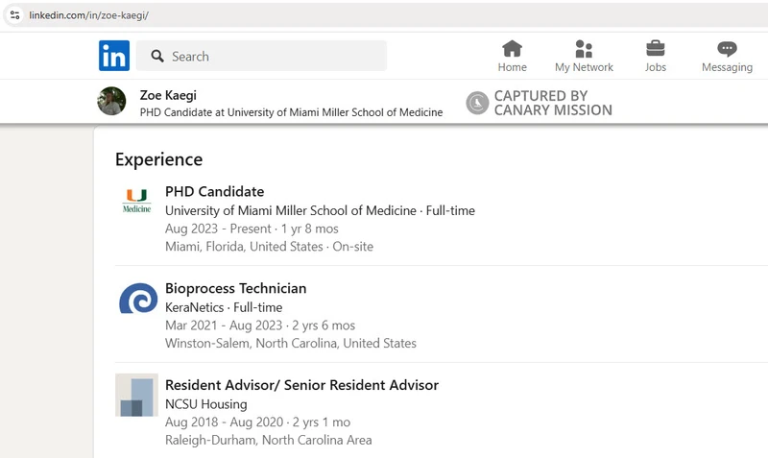The width and height of the screenshot is (768, 458).
Task: Click the KeraNetics spiral logo
Action: [138, 298]
